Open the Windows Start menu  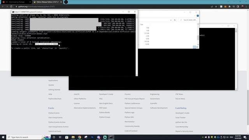[x=3, y=137]
